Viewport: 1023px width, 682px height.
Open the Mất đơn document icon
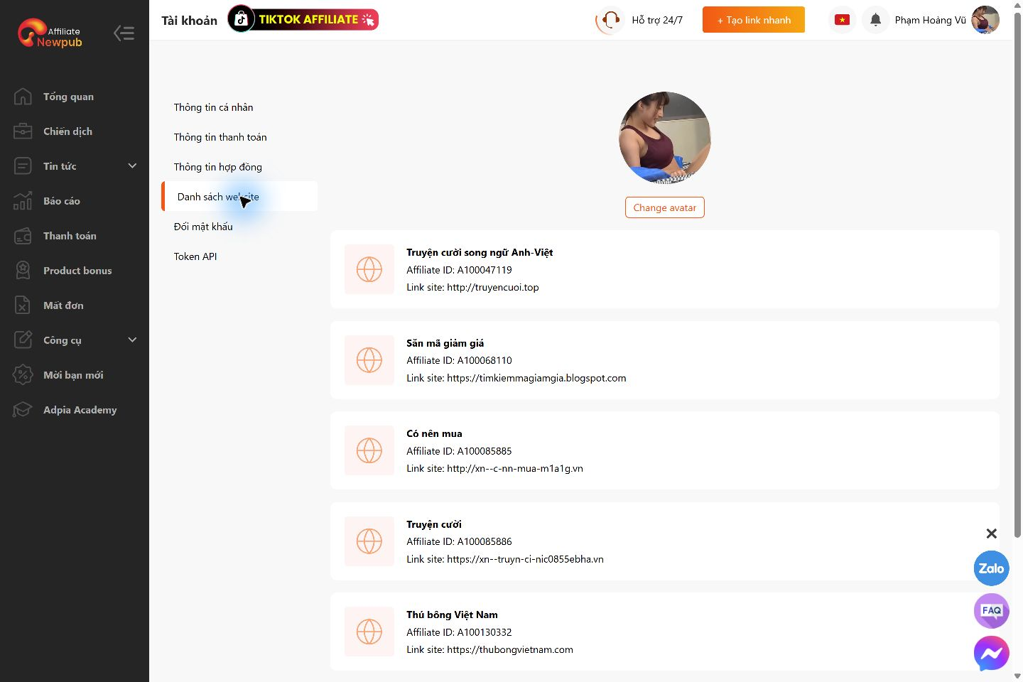coord(23,305)
